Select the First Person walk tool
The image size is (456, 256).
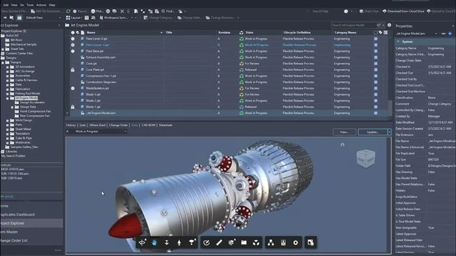[x=179, y=242]
